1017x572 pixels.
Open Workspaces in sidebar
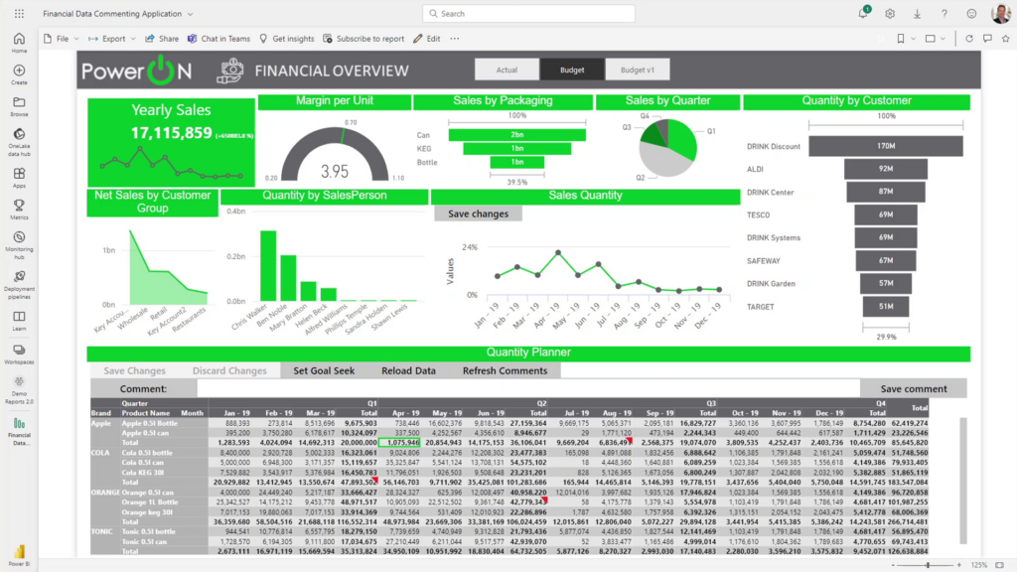pos(19,355)
